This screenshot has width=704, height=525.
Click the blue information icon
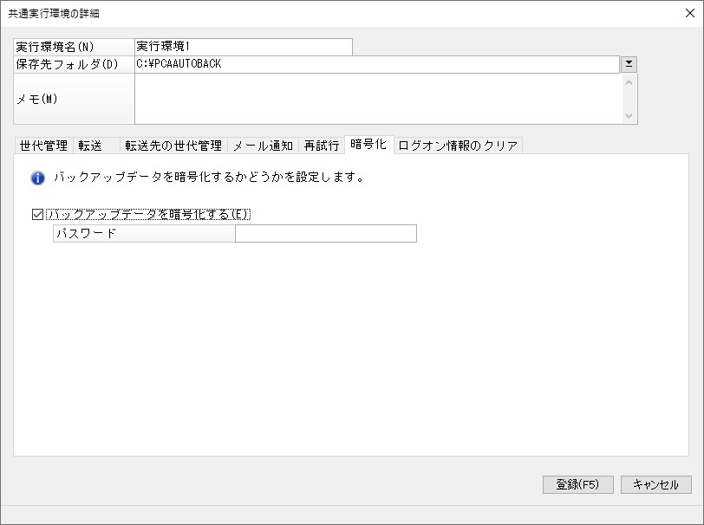click(38, 178)
